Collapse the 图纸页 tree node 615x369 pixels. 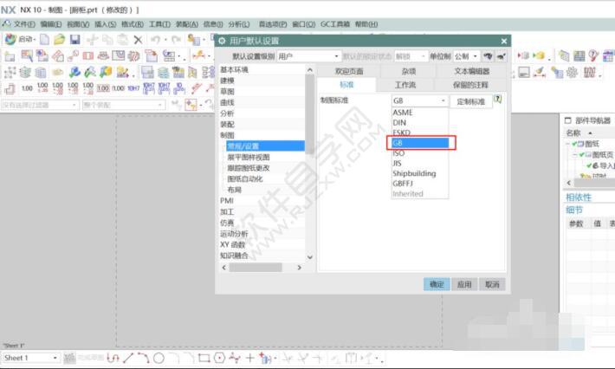(574, 154)
